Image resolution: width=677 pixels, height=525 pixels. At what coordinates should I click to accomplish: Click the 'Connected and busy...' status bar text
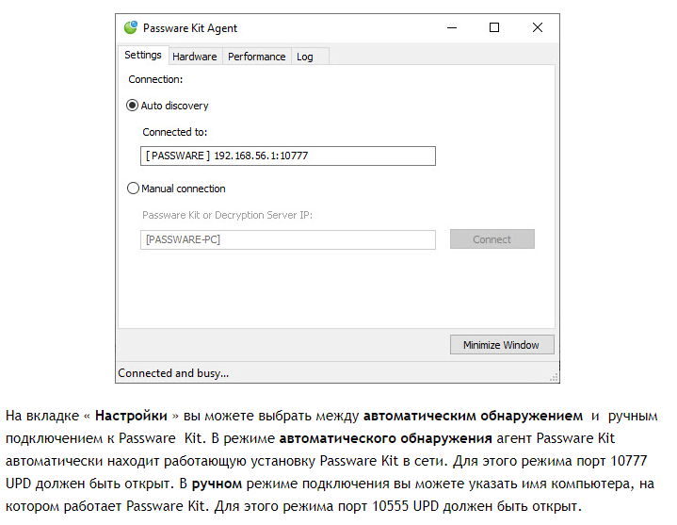coord(173,373)
